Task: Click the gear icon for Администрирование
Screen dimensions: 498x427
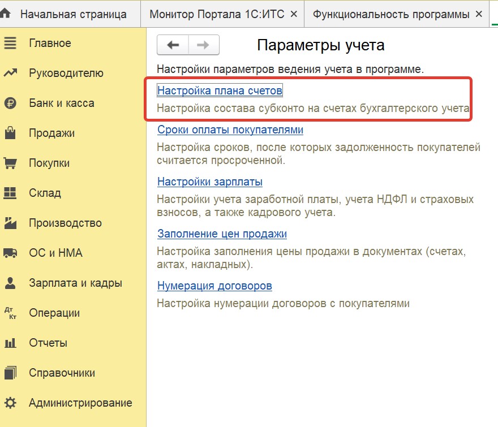Action: click(x=10, y=403)
